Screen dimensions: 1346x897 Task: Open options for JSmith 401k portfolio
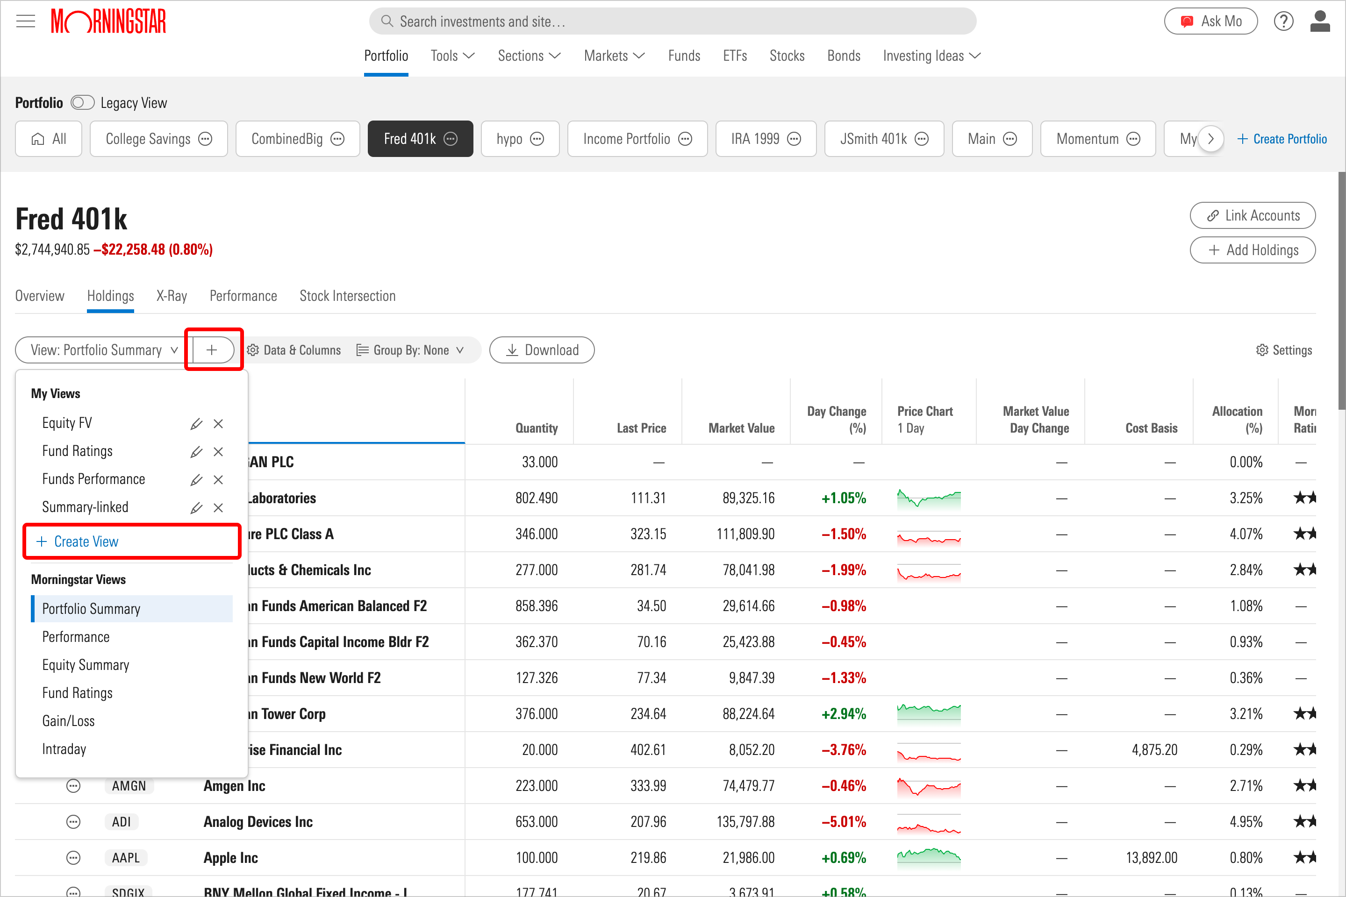pos(921,139)
